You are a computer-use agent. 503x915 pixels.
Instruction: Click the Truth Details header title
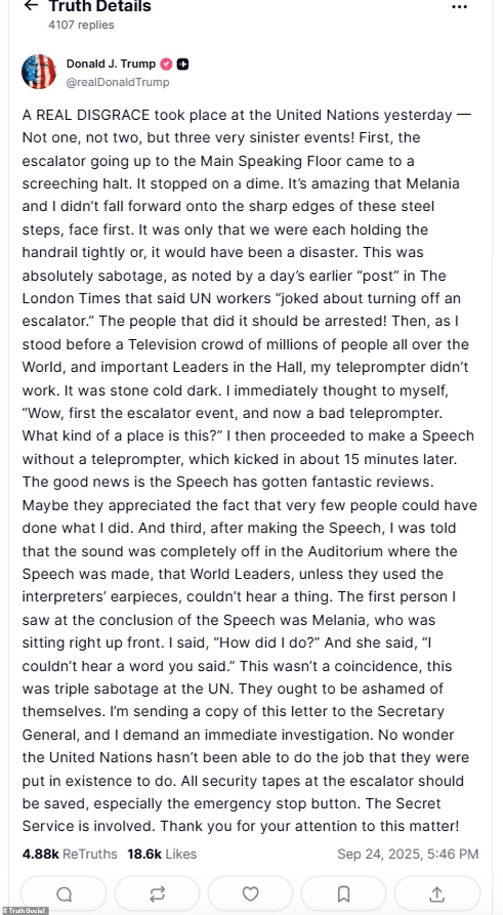(x=99, y=7)
